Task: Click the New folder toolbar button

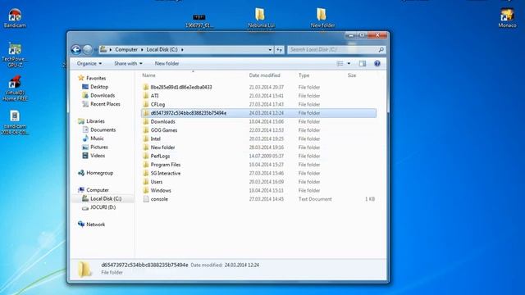Action: (167, 64)
